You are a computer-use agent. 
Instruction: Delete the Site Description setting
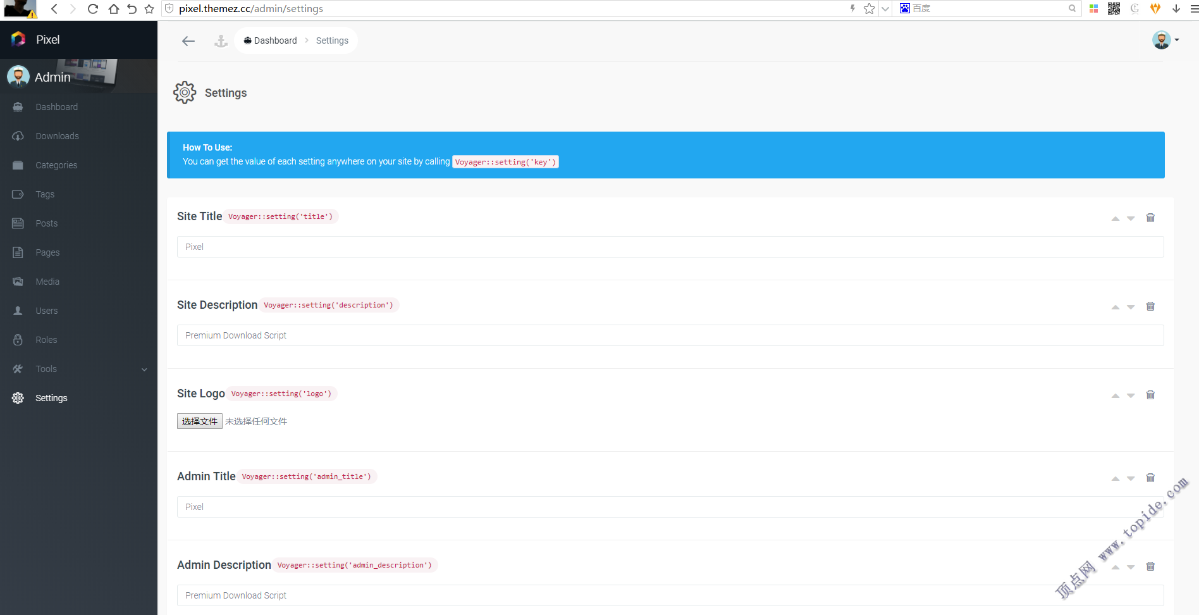(1150, 306)
